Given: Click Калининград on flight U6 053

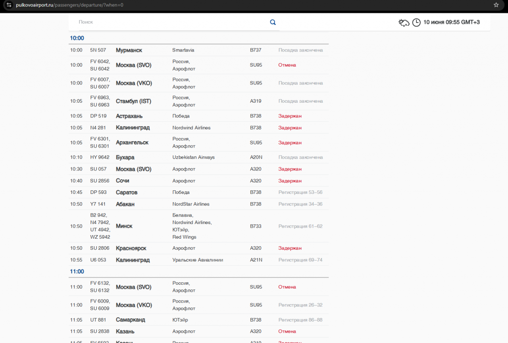Looking at the screenshot, I should point(133,260).
